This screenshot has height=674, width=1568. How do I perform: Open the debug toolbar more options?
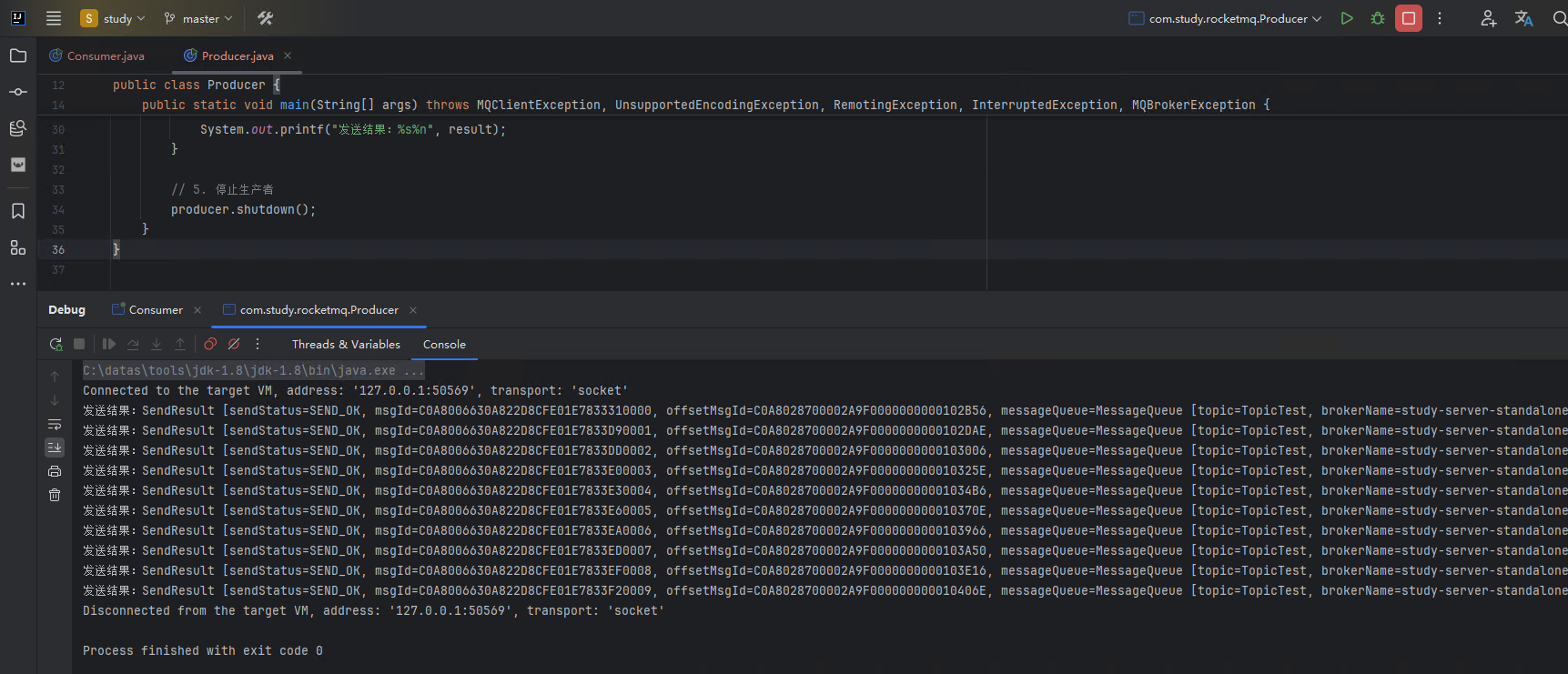point(258,344)
